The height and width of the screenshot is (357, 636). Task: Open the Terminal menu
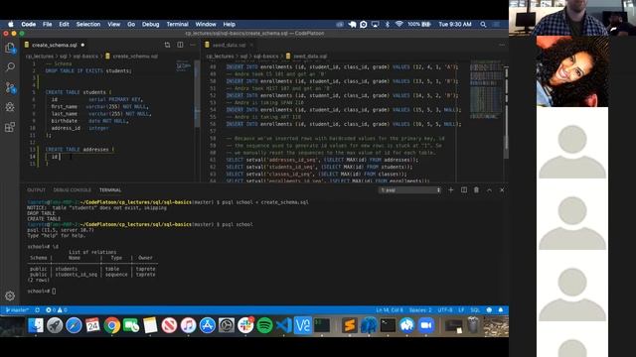[177, 24]
